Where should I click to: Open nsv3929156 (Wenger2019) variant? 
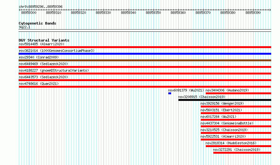click(222, 103)
